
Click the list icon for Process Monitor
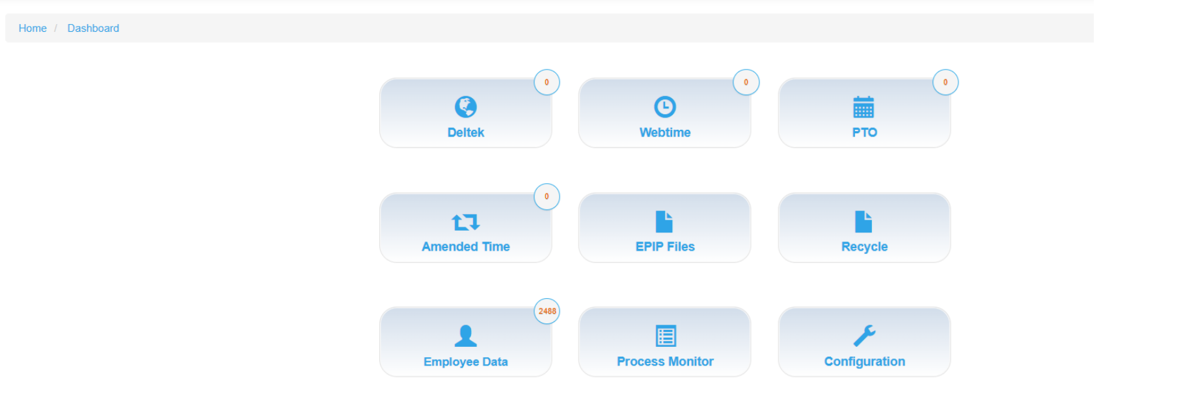point(665,336)
